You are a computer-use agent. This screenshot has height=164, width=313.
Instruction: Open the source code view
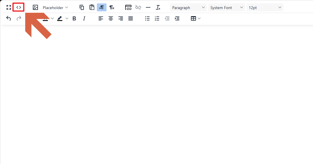19,8
